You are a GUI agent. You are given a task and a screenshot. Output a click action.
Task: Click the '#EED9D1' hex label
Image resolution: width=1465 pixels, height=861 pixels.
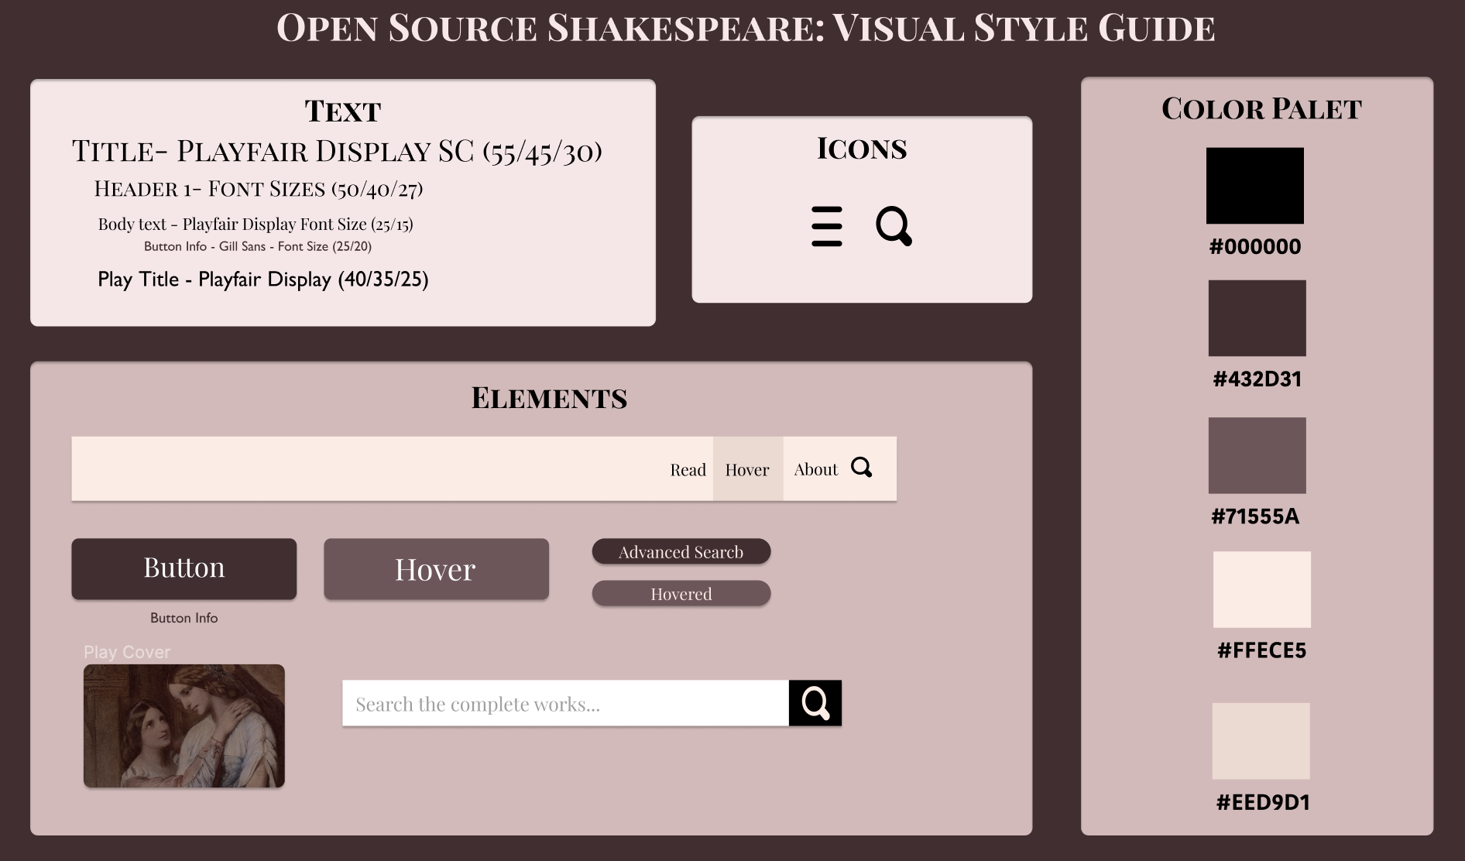[x=1263, y=802]
